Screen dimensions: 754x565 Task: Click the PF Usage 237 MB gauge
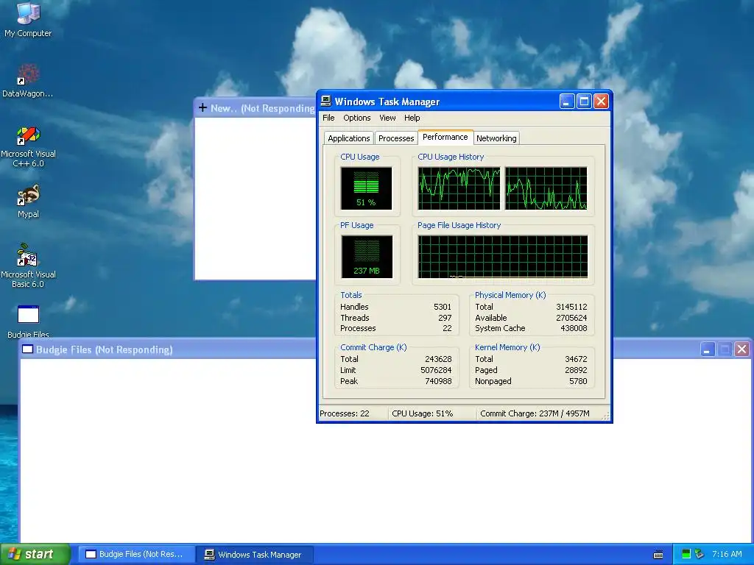367,257
